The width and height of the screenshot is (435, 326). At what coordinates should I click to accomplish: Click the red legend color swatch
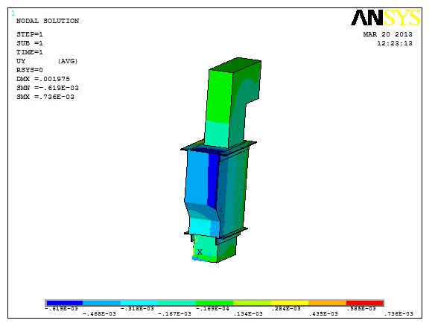coord(364,303)
